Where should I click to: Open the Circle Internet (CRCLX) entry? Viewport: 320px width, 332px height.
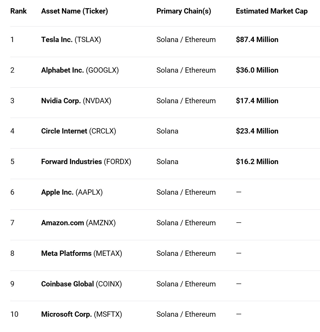pos(79,131)
